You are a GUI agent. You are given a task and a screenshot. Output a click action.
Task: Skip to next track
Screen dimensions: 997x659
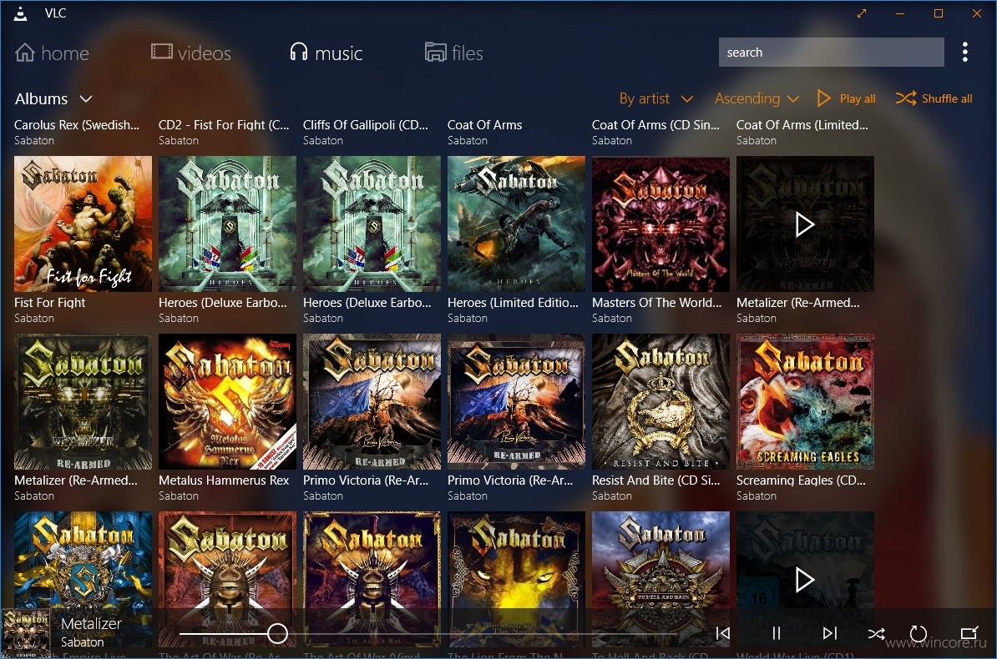click(x=830, y=633)
